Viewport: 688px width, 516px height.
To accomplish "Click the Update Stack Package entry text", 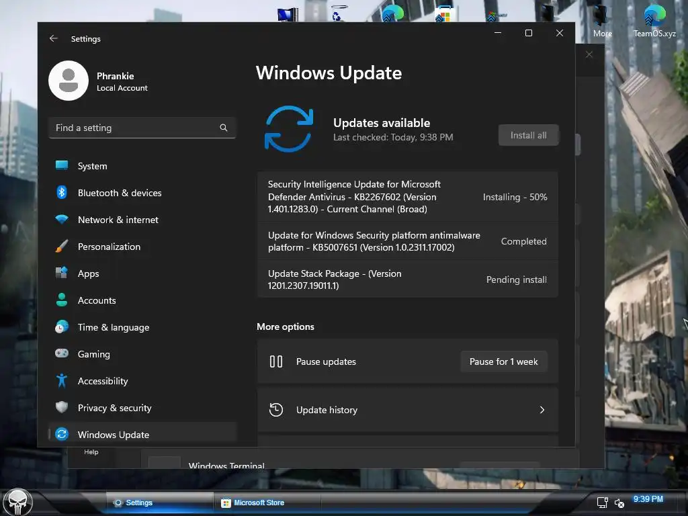I will (x=335, y=279).
